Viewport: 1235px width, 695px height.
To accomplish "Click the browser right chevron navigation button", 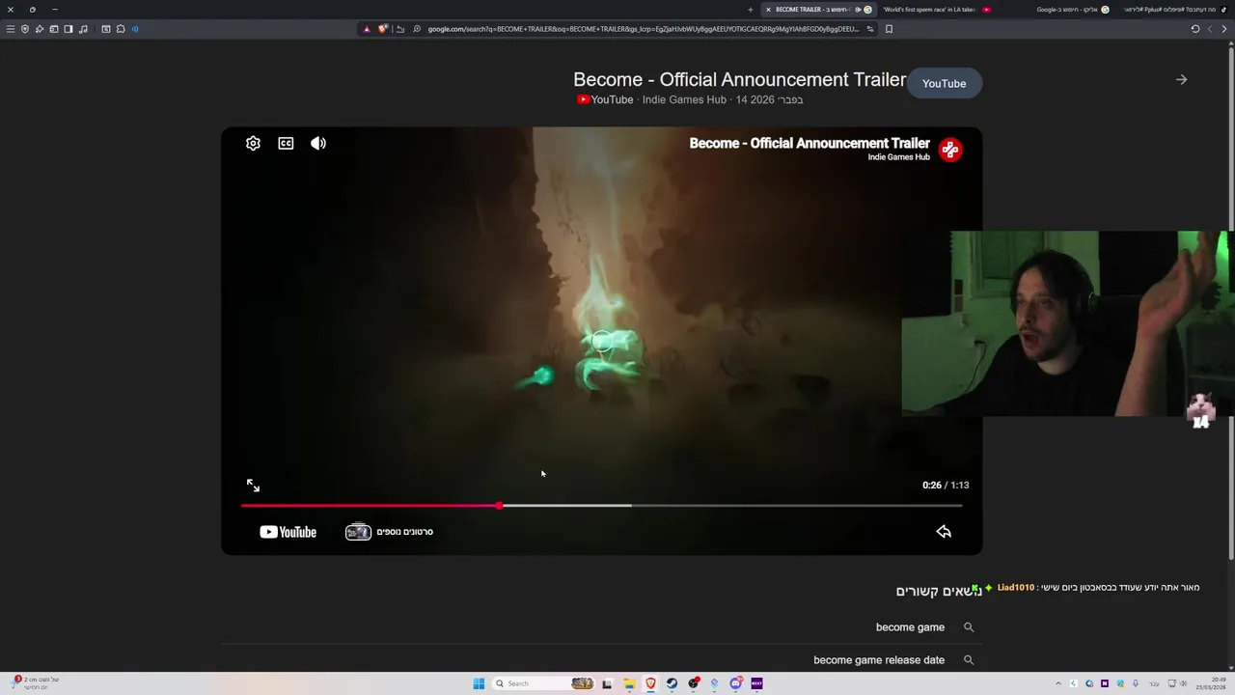I will (x=1225, y=29).
